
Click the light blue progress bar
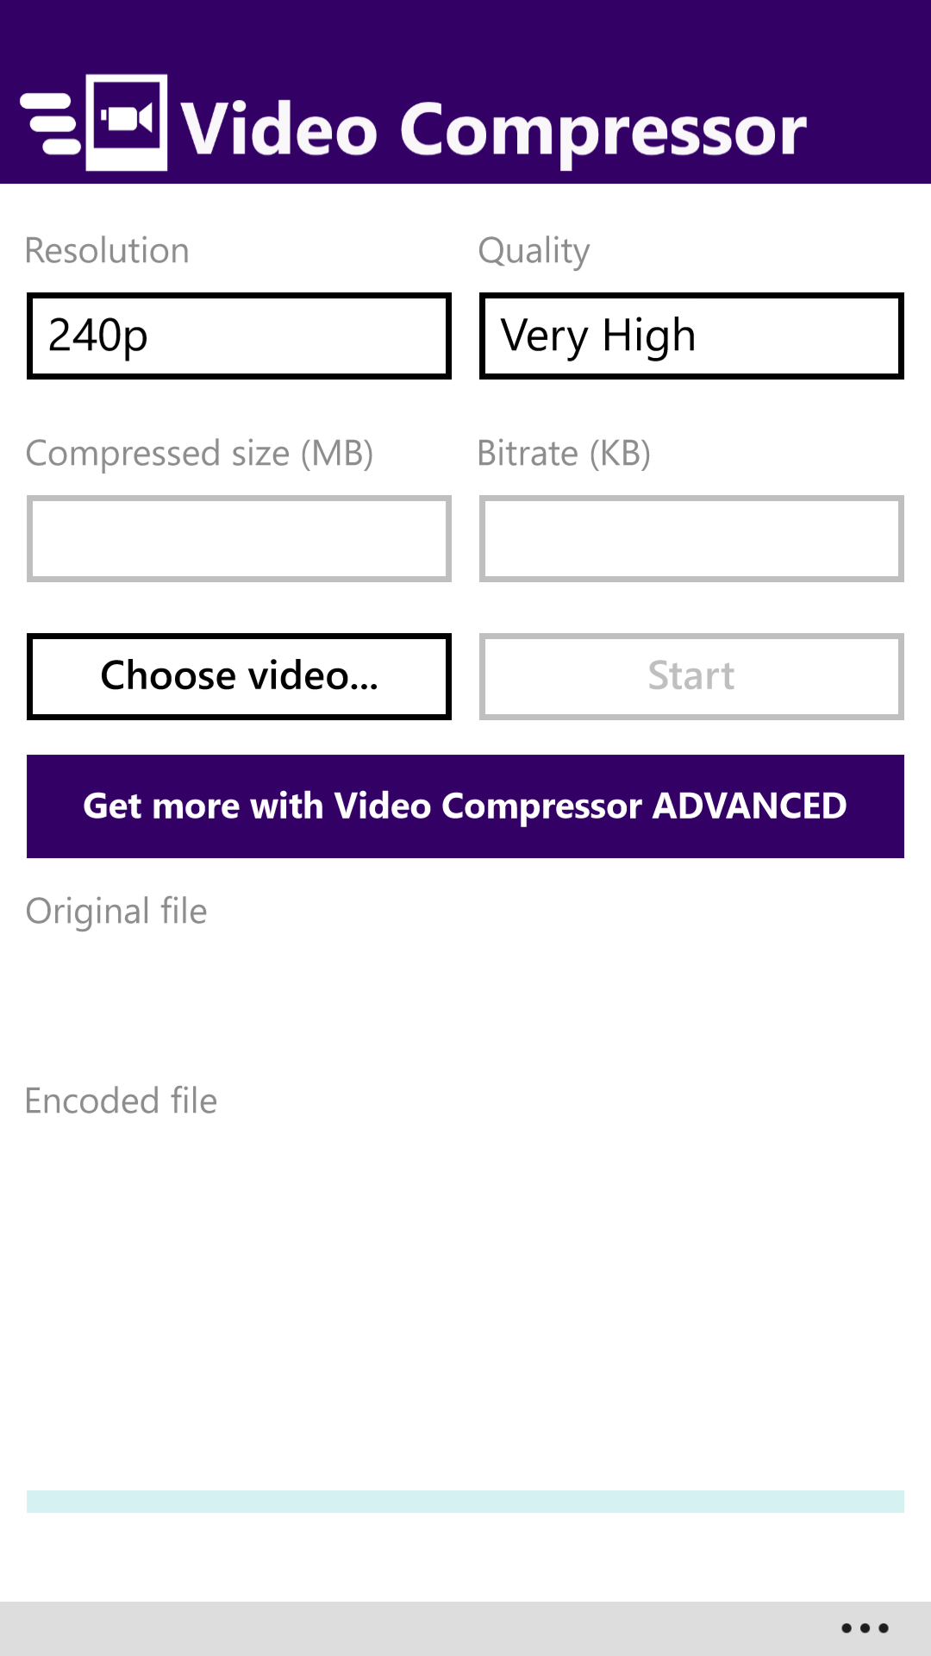465,1502
